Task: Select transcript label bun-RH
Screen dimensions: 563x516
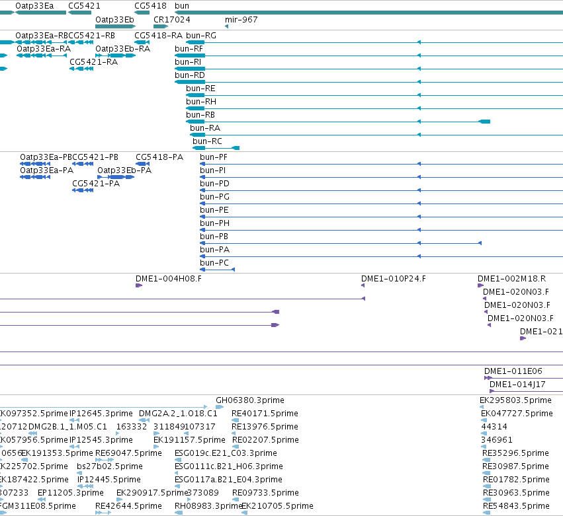Action: (x=201, y=102)
